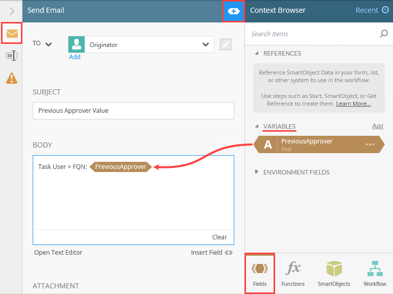Viewport: 393px width, 294px height.
Task: Switch to the SmartObjects tab
Action: 334,273
